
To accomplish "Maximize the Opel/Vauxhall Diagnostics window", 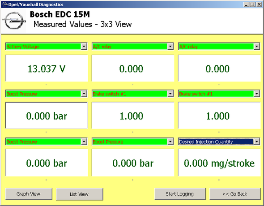I will coord(252,4).
